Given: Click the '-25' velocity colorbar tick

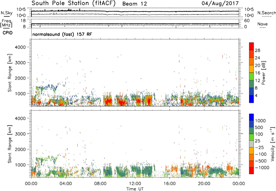Looking at the screenshot, I should tap(259, 147).
